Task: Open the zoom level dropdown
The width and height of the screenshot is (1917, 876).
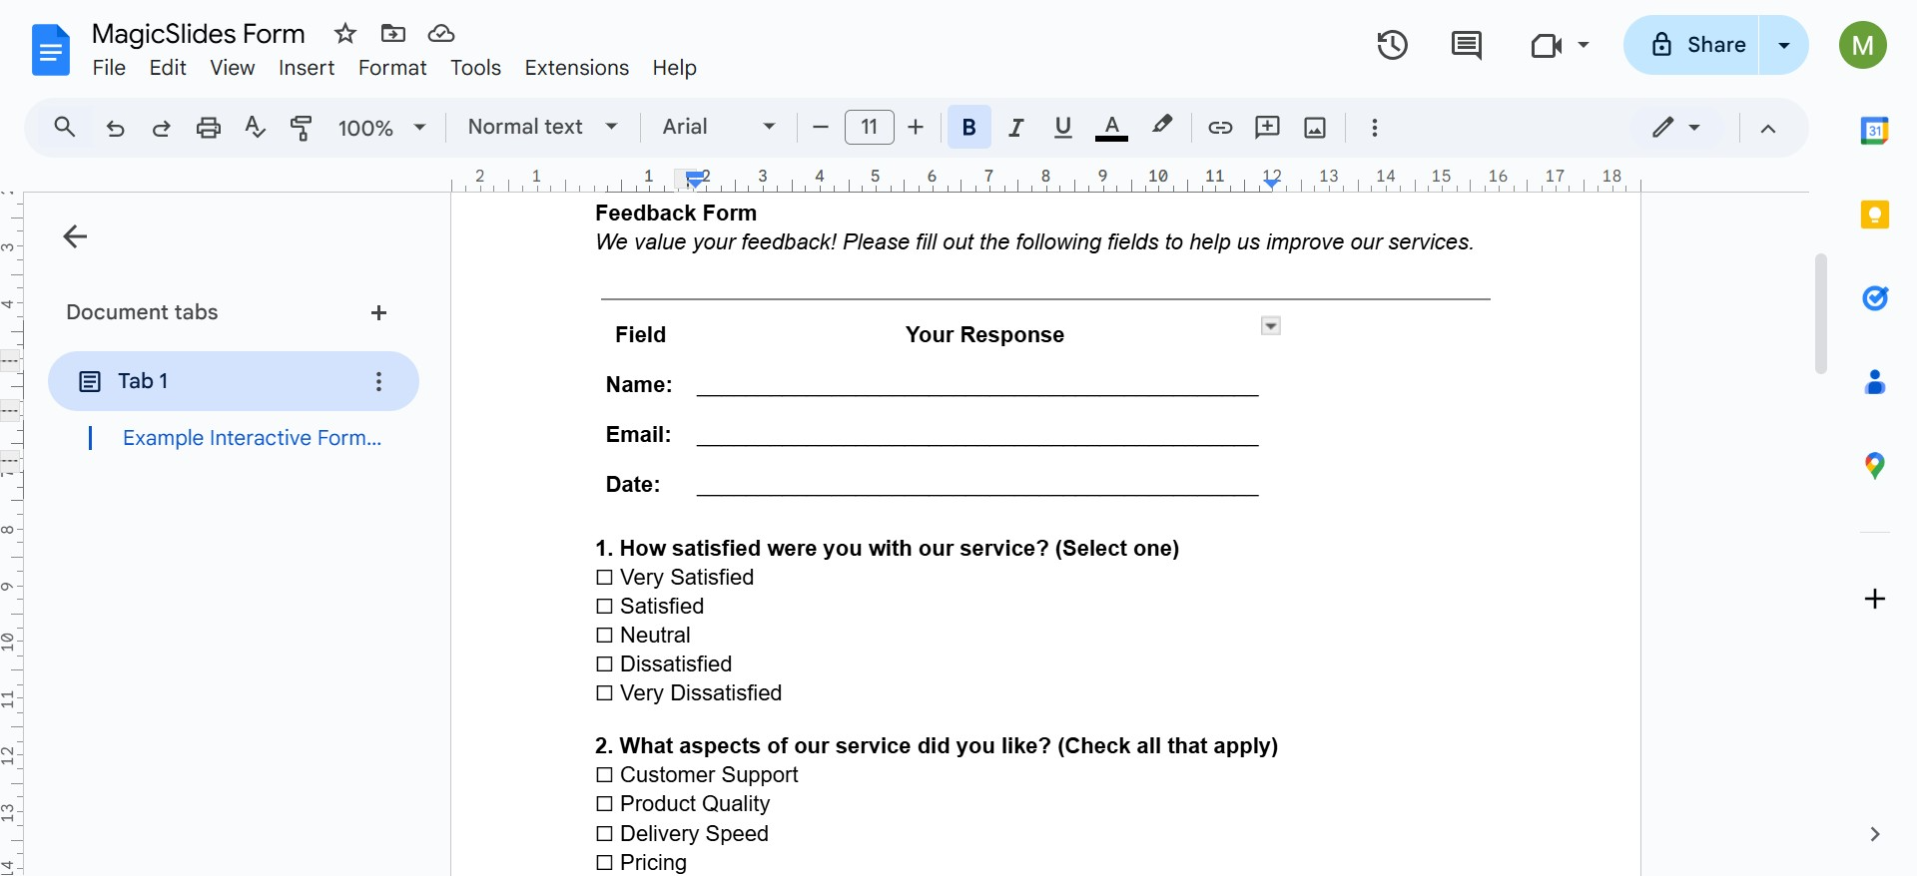Action: [x=382, y=128]
